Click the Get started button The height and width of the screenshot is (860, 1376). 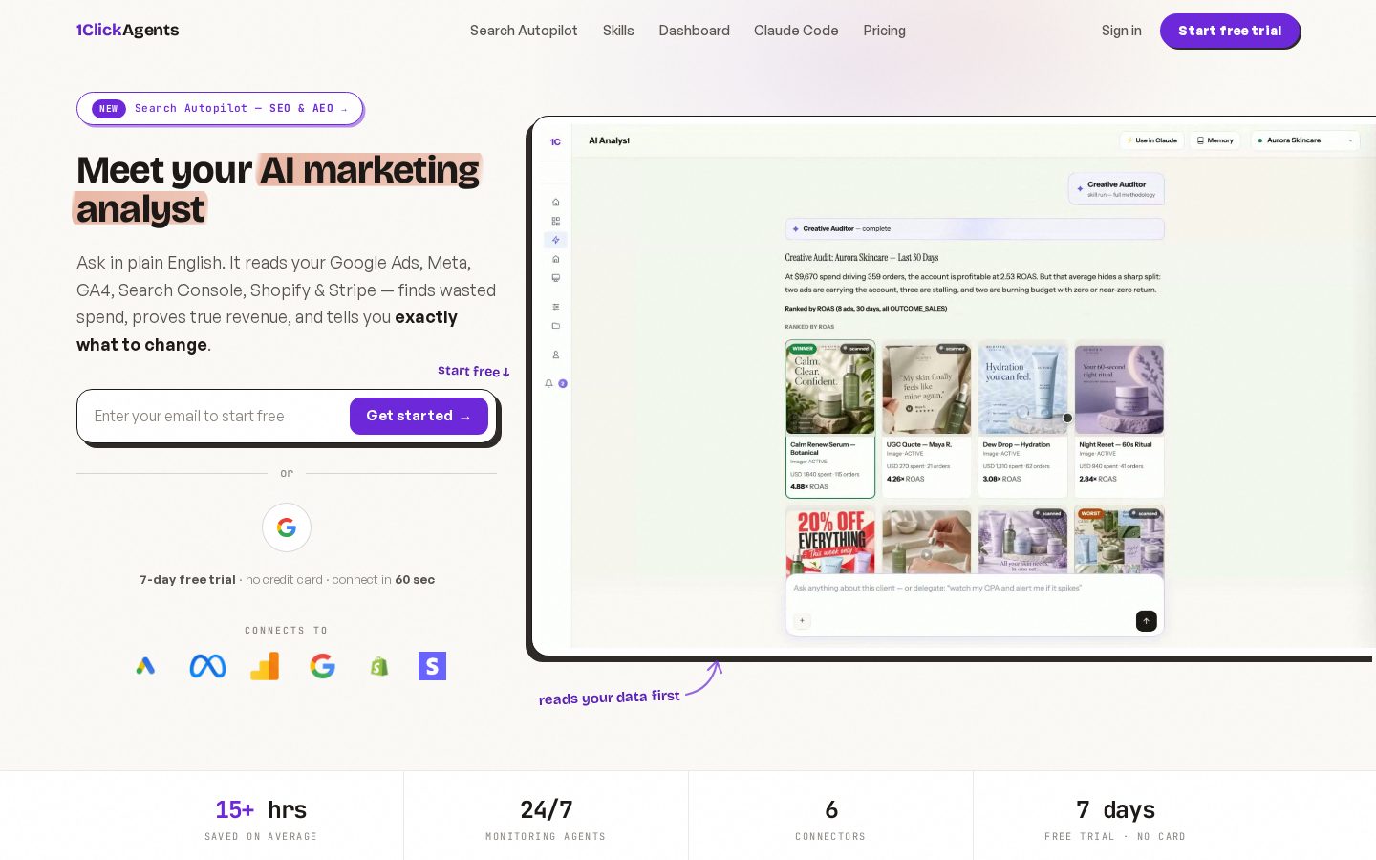pos(419,416)
